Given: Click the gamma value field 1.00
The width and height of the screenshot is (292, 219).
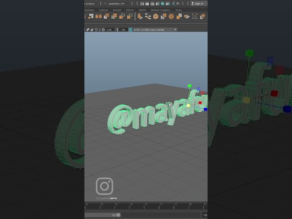Looking at the screenshot, I should [x=123, y=30].
